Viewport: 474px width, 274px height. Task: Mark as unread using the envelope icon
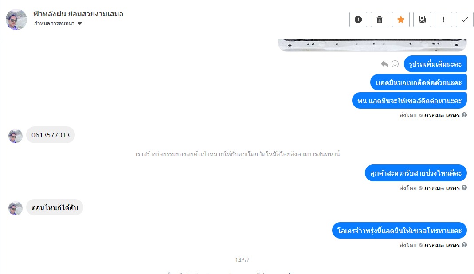[422, 20]
